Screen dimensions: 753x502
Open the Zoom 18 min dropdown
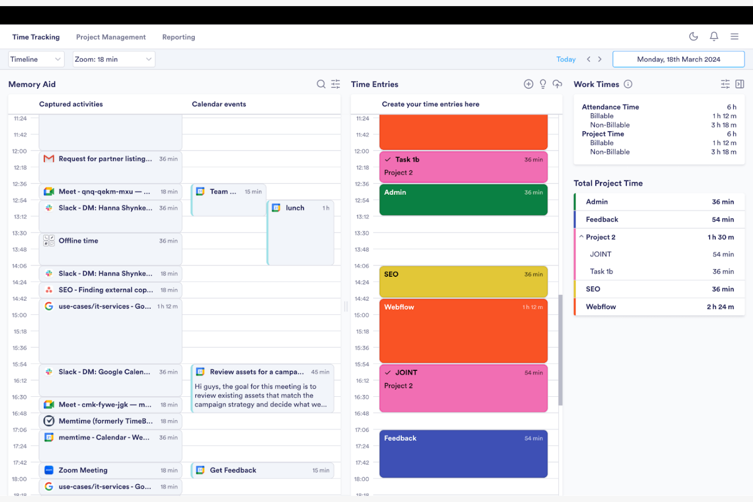(113, 59)
